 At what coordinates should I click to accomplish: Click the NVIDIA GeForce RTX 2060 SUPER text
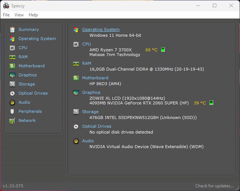tap(139, 103)
